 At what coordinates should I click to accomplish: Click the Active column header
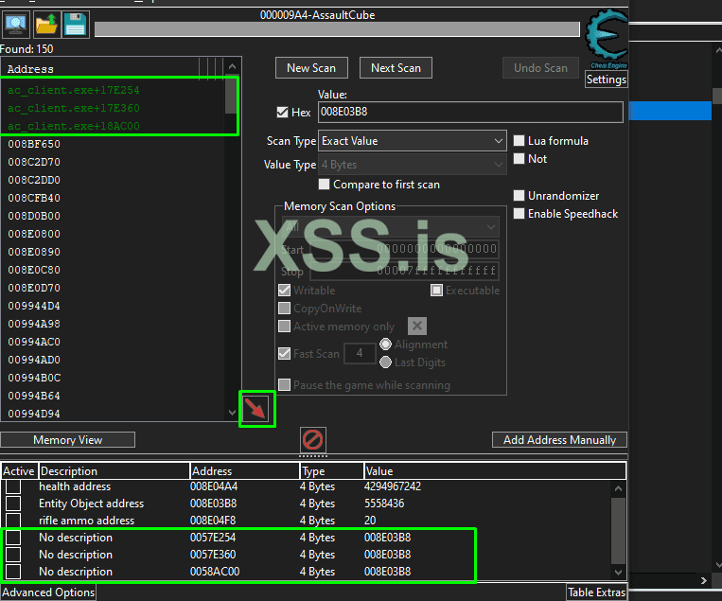tap(19, 471)
